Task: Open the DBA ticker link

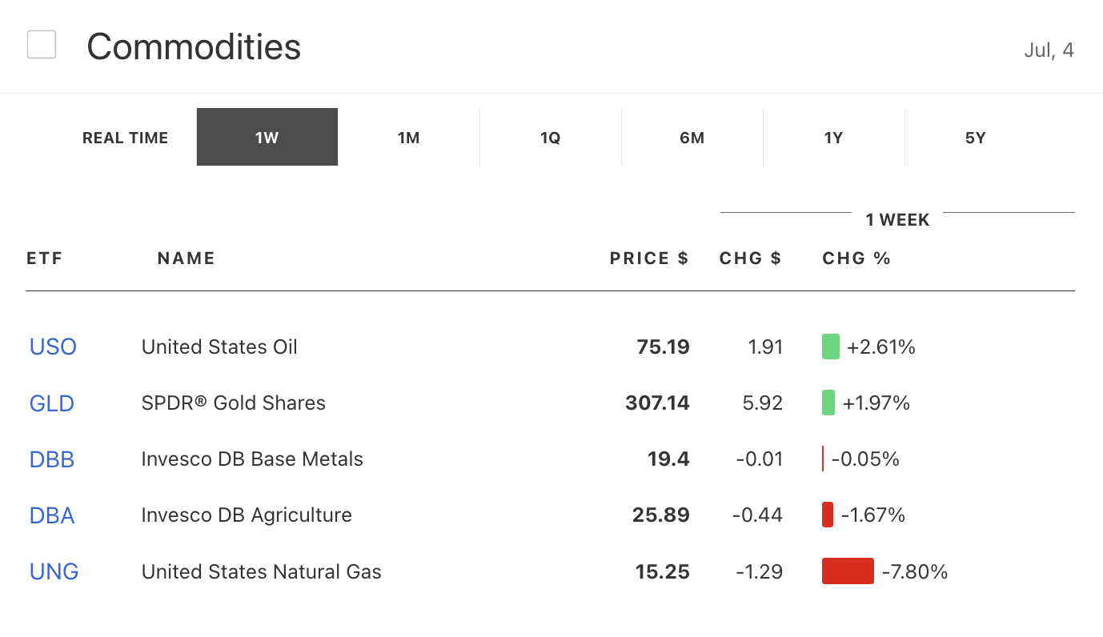Action: point(52,515)
